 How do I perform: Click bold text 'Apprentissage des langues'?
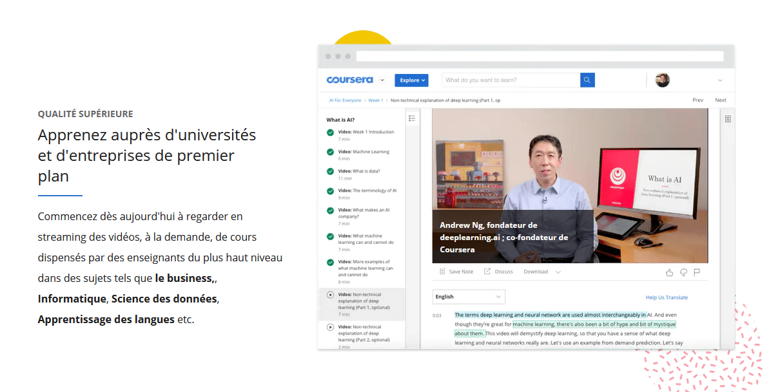pos(106,319)
